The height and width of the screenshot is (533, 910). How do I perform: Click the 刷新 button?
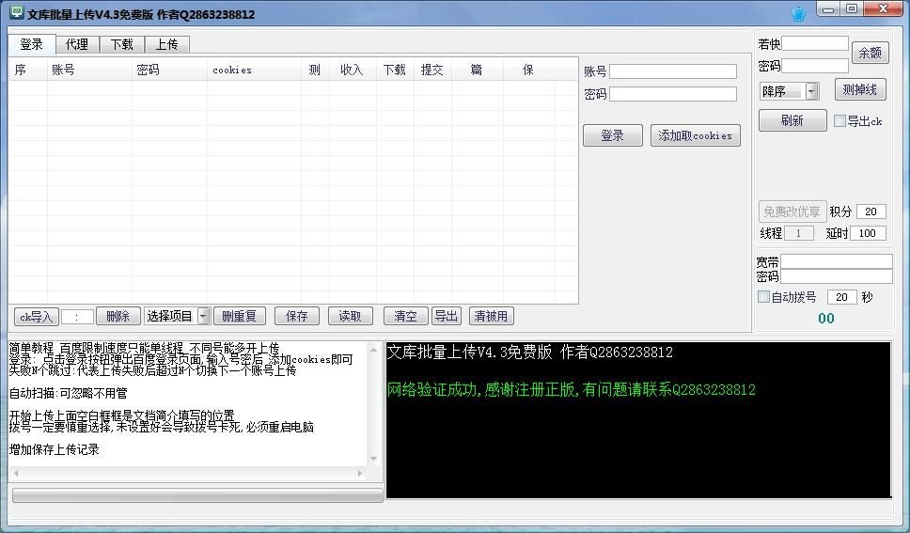point(792,120)
